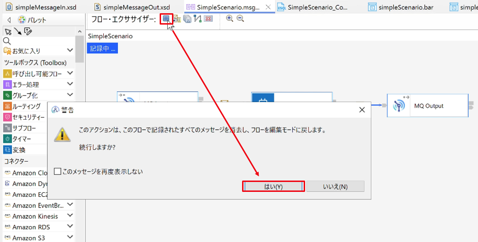Click the palette search magnifier icon
The width and height of the screenshot is (478, 242).
[7, 41]
